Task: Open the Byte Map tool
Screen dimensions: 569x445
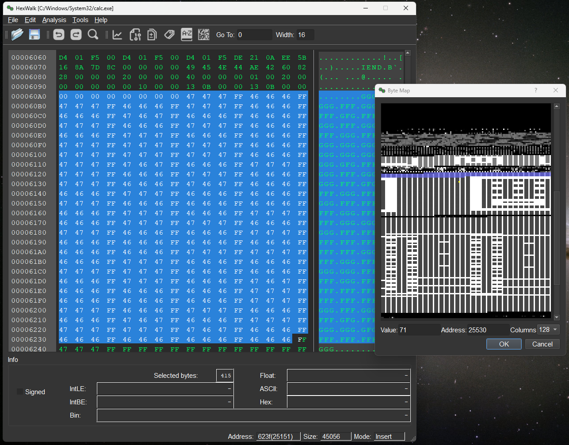Action: [x=204, y=34]
